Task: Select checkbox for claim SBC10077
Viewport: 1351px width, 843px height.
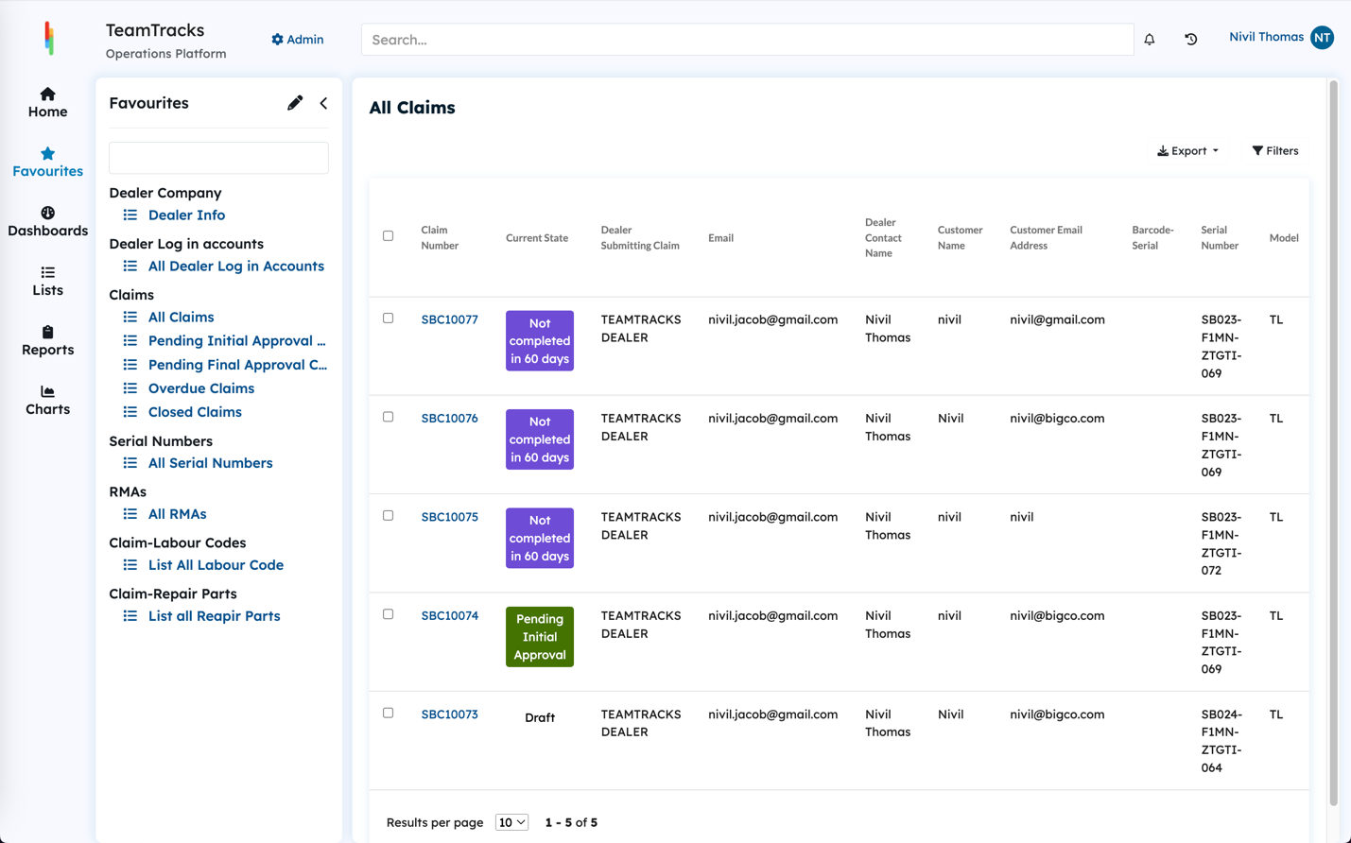Action: 388,318
